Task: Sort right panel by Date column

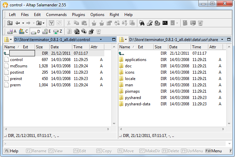Action: (x=179, y=47)
